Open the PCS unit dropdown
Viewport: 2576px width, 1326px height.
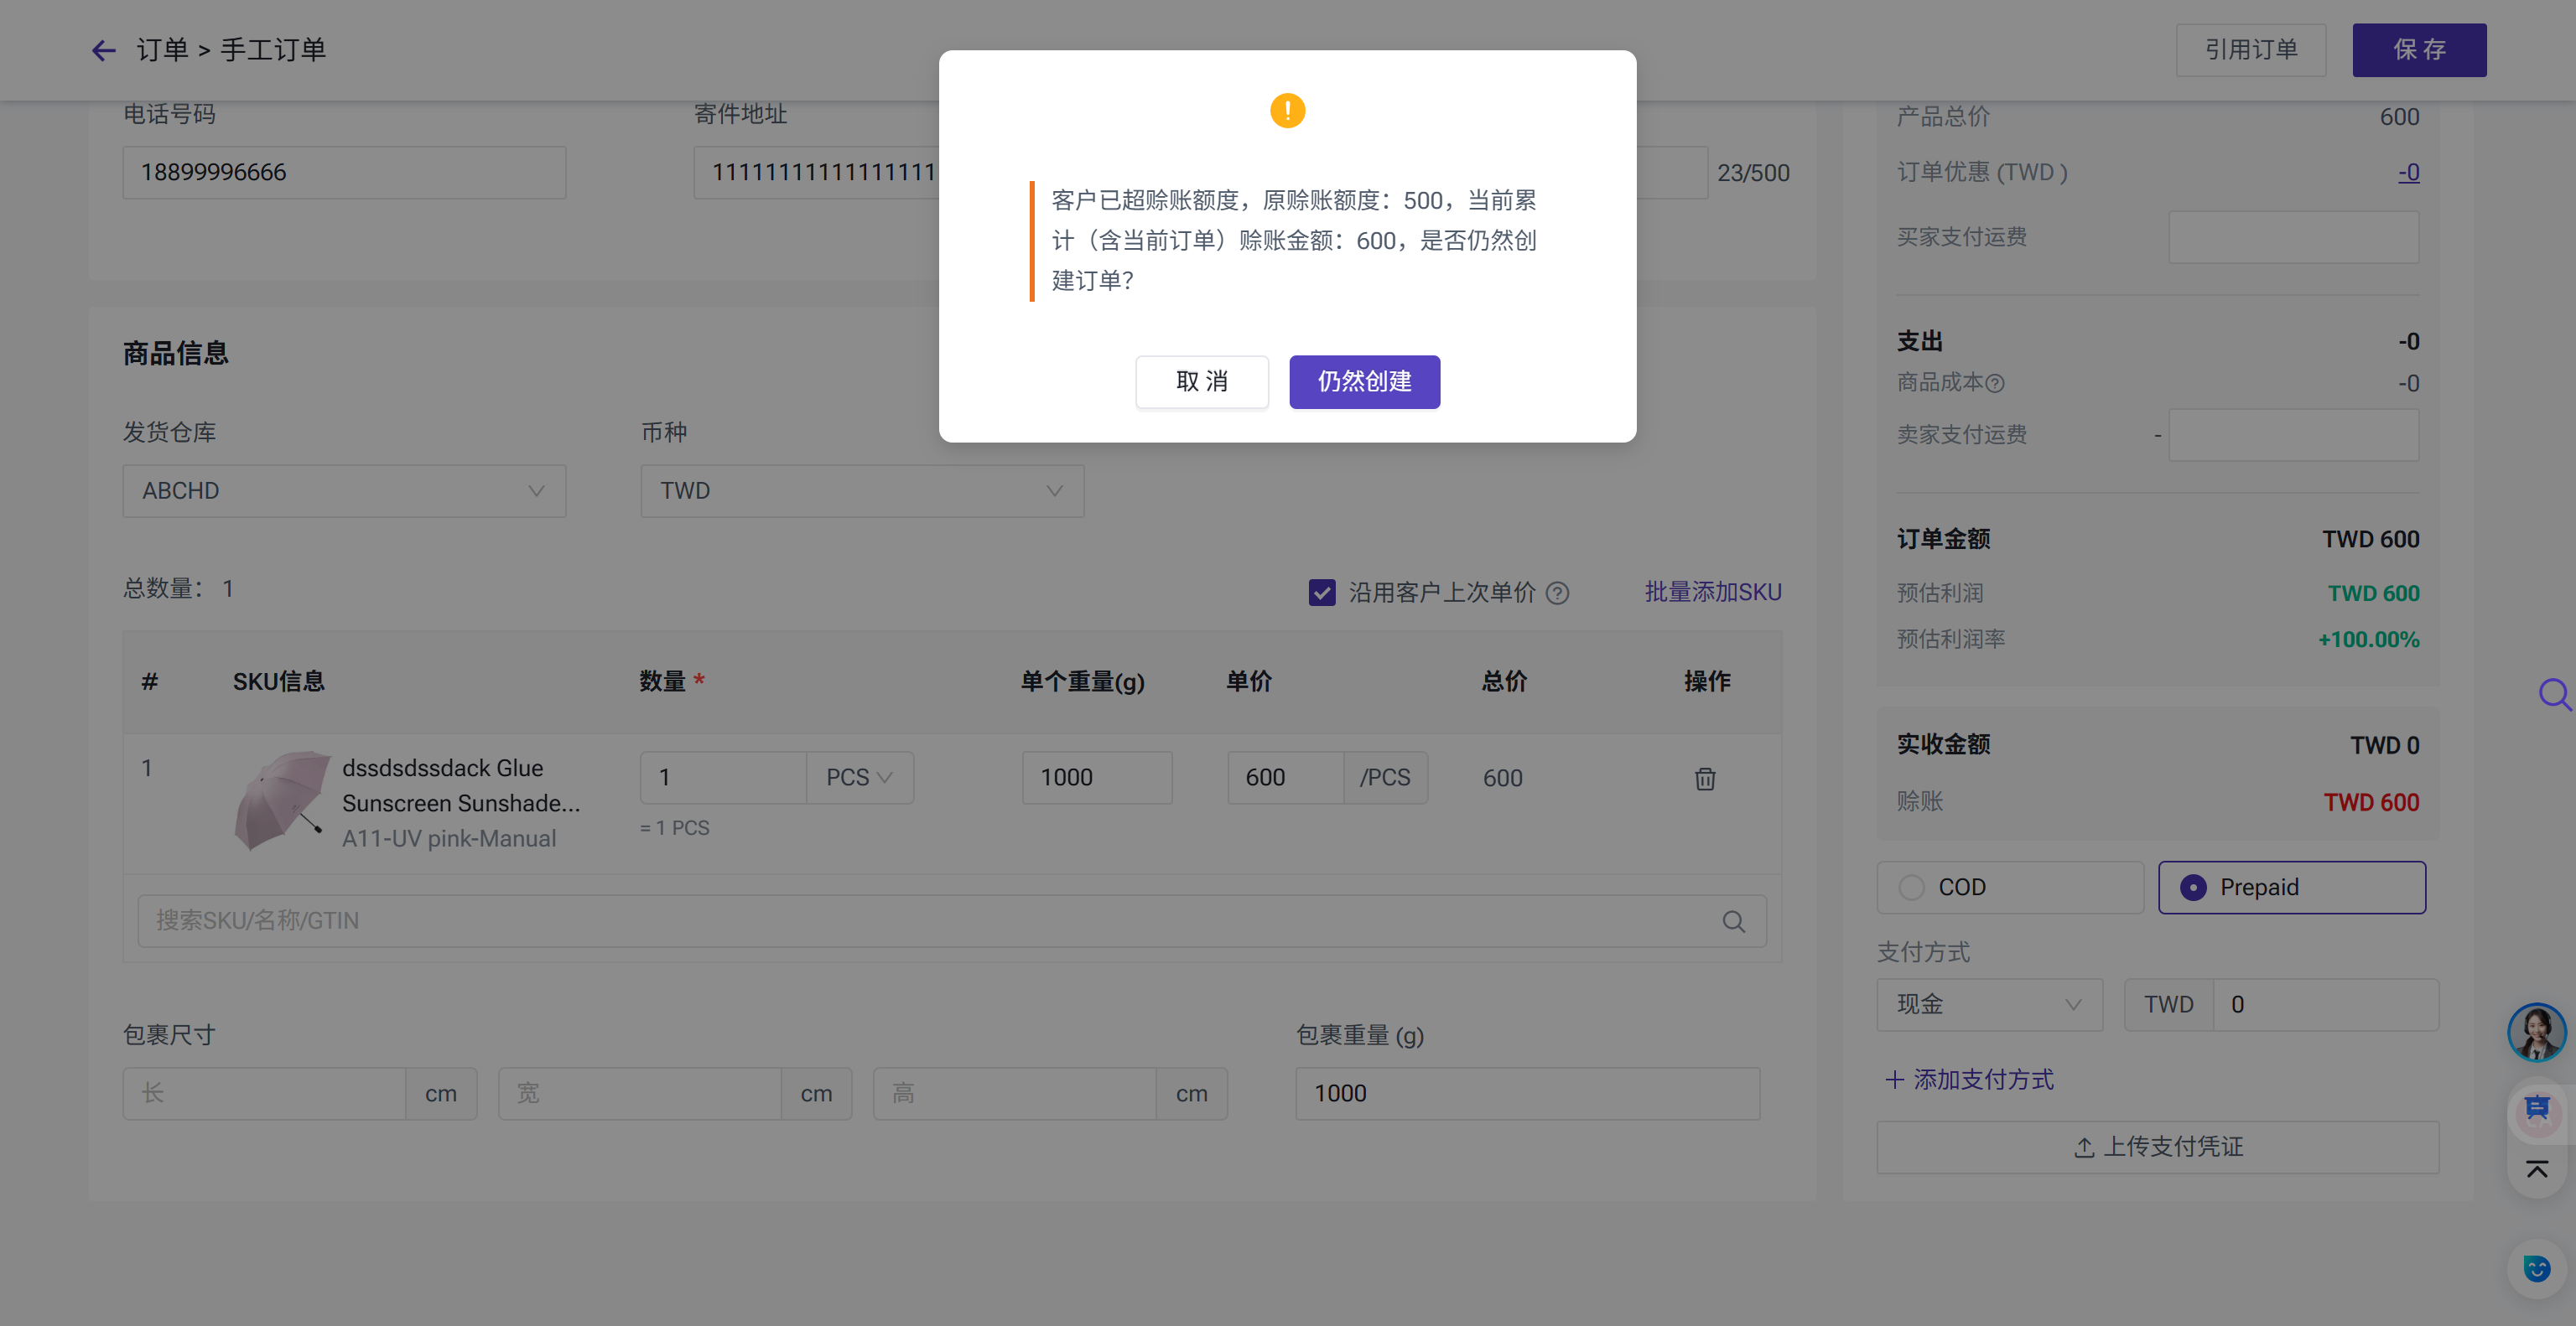coord(859,778)
